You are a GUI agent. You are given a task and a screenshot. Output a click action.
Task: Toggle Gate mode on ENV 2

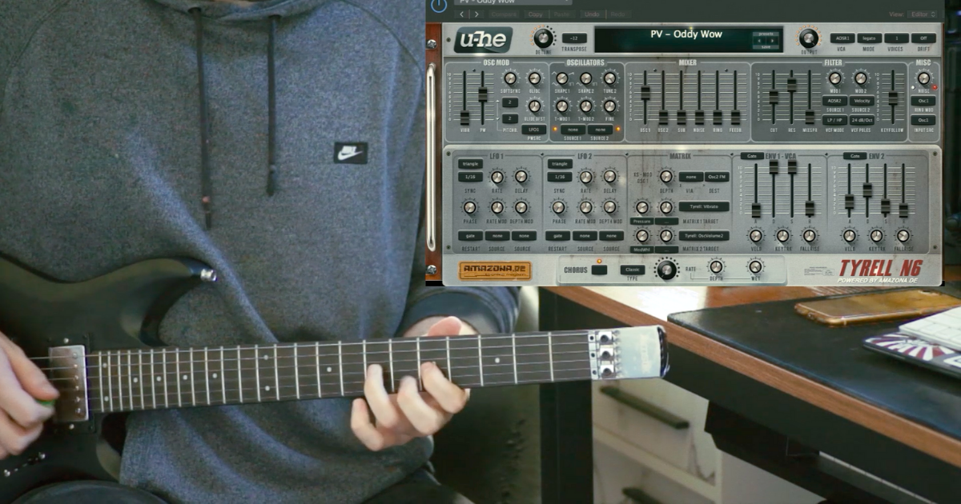tap(855, 154)
